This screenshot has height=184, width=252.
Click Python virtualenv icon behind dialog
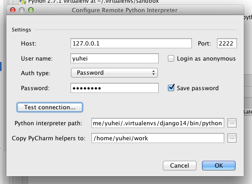pyautogui.click(x=23, y=2)
